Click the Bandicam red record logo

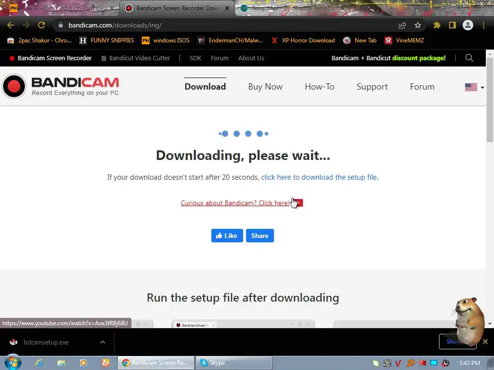point(14,86)
